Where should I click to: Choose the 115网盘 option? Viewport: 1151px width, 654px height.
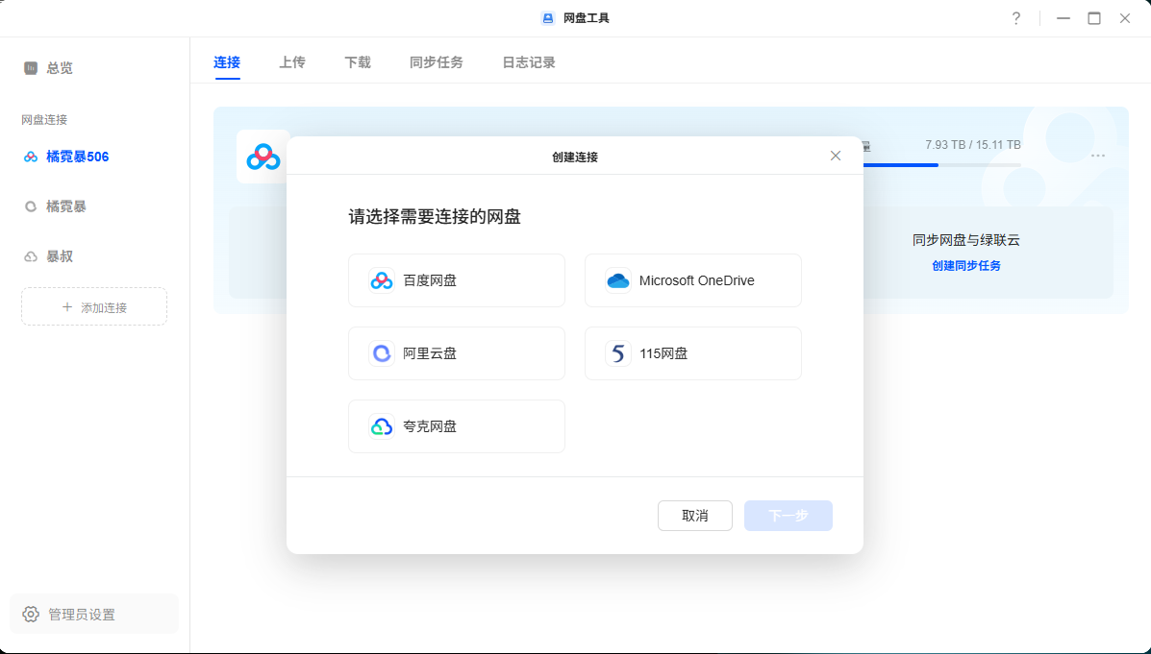pyautogui.click(x=693, y=353)
